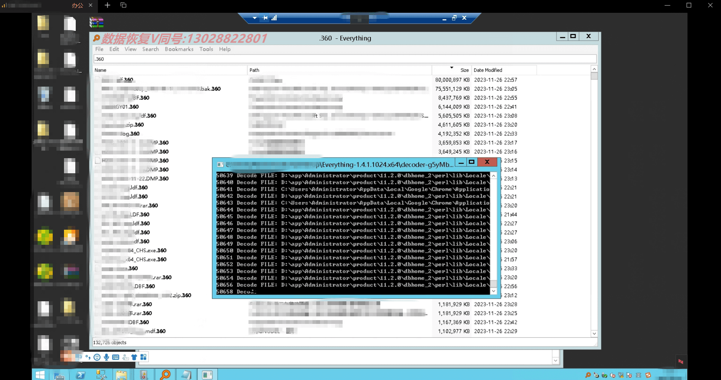This screenshot has width=721, height=380.
Task: Sort results by the Name column
Action: point(170,70)
